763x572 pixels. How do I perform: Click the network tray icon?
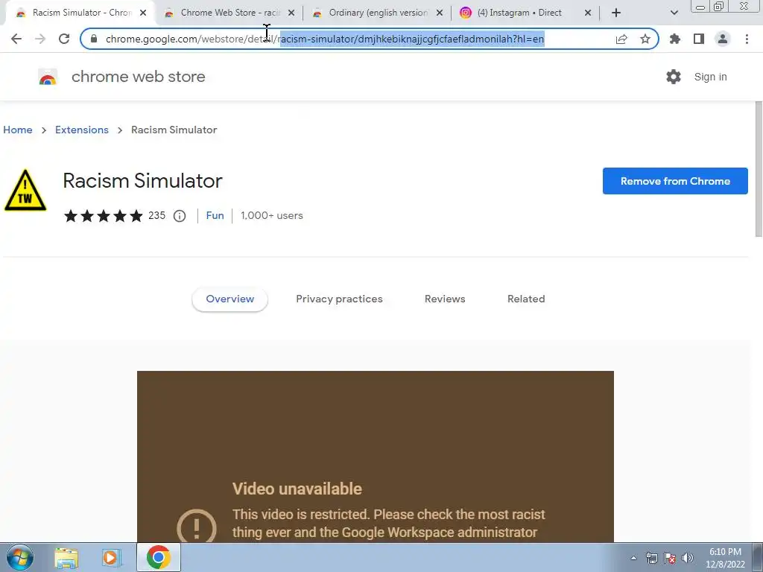[651, 558]
